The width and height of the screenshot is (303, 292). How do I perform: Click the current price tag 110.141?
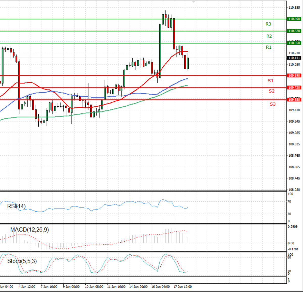294,58
